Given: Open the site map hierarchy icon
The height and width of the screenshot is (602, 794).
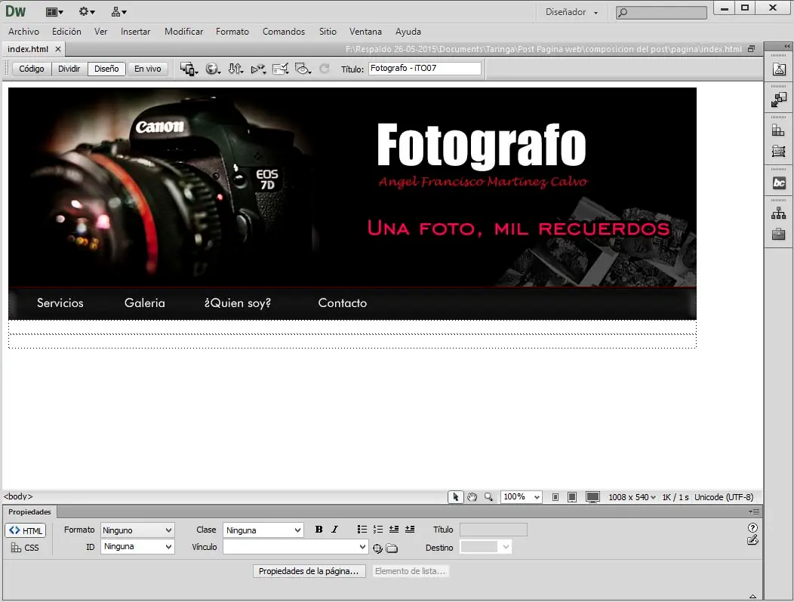Looking at the screenshot, I should click(x=778, y=213).
